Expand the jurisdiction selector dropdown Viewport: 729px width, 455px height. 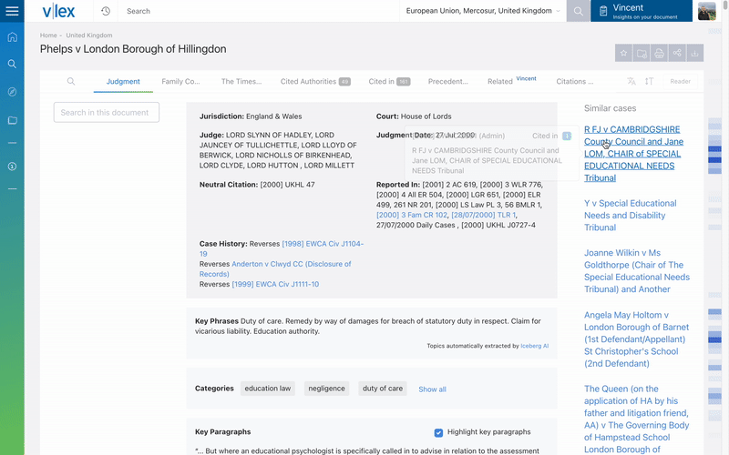click(x=483, y=11)
